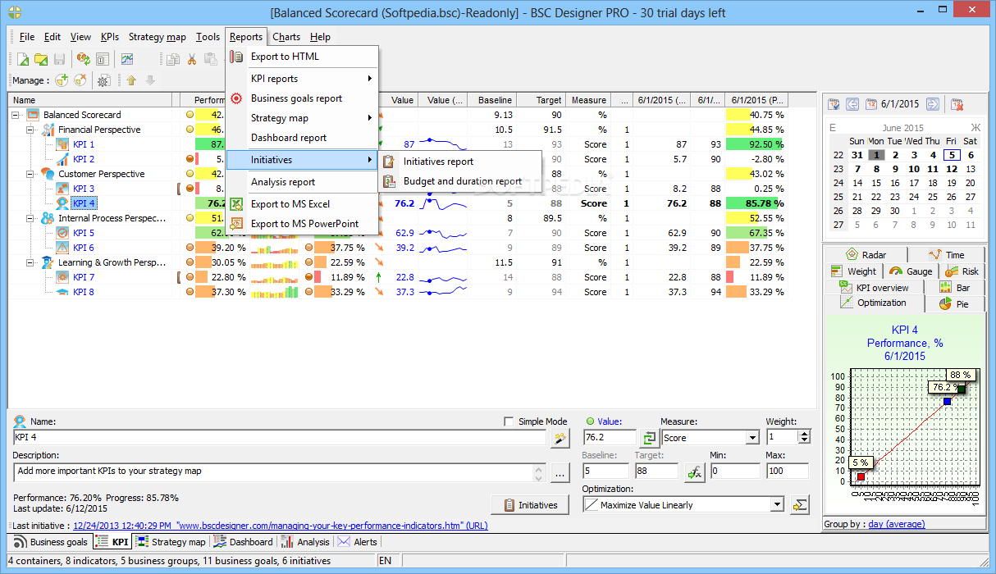Collapse the Financial Perspective tree node
Screen dimensions: 996x574
pyautogui.click(x=30, y=130)
